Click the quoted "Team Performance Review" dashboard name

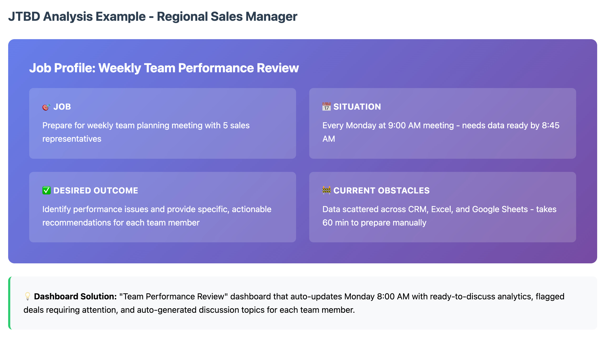174,296
